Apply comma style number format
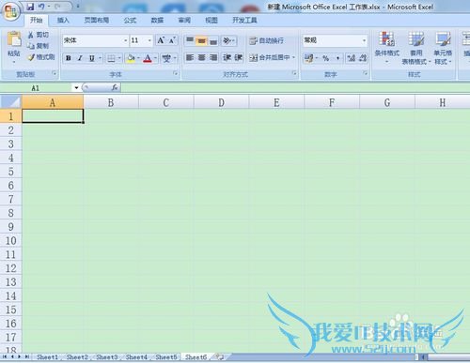Screen dimensions: 470x363 point(337,58)
